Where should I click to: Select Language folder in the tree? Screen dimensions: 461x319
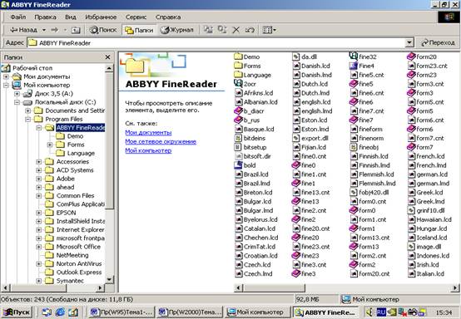click(81, 153)
